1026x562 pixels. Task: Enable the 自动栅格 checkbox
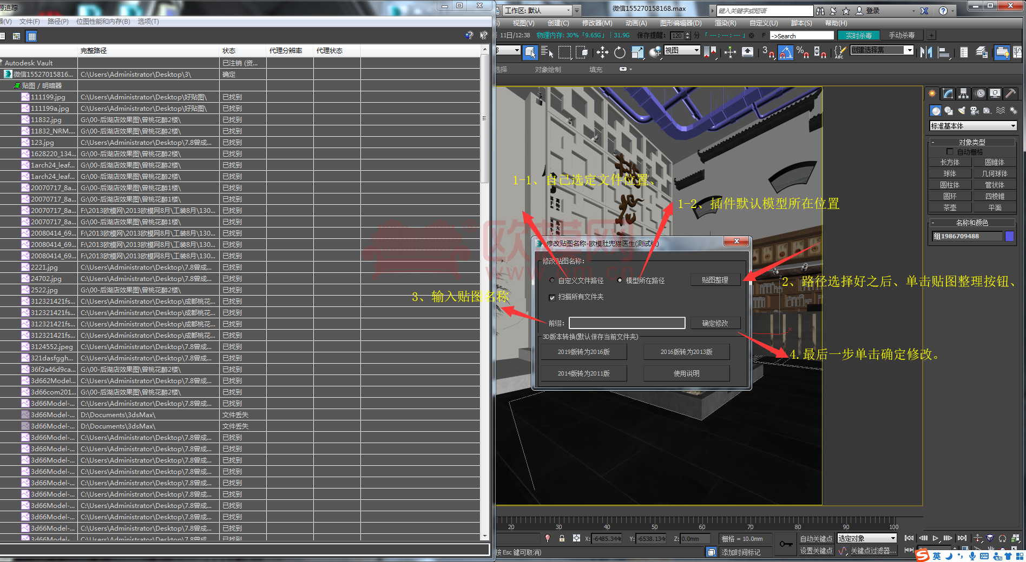(x=950, y=152)
